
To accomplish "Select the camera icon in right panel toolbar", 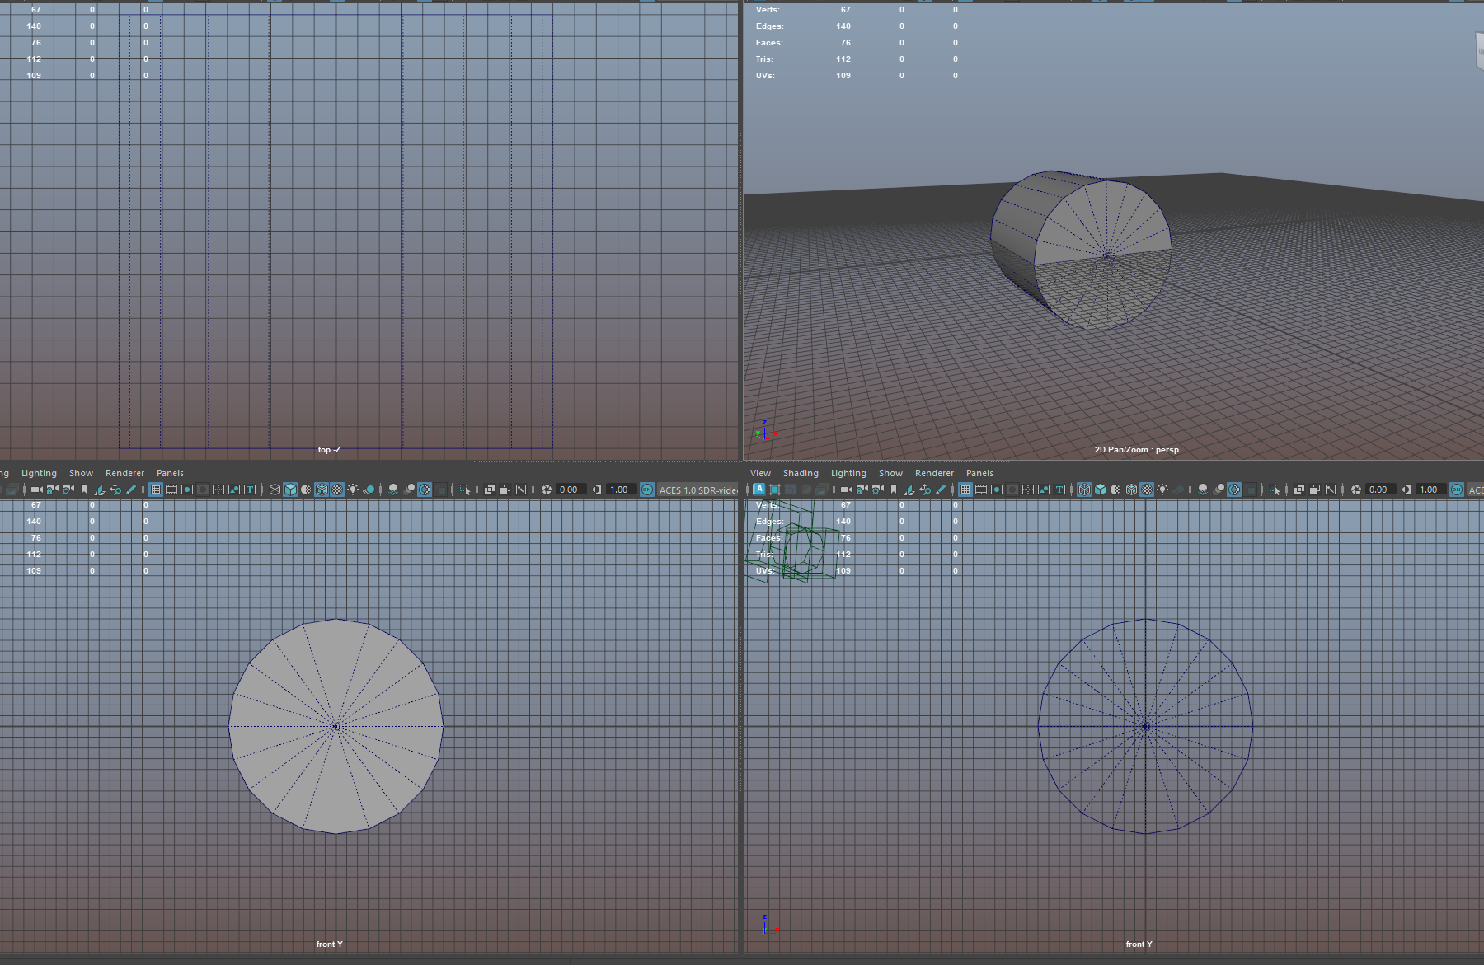I will pos(846,490).
